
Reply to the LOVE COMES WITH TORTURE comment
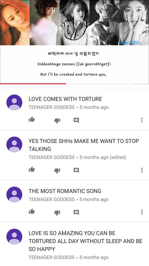tap(76, 120)
